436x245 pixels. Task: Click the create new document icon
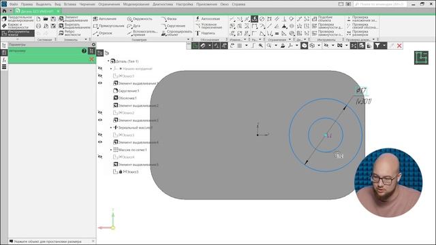point(38,19)
